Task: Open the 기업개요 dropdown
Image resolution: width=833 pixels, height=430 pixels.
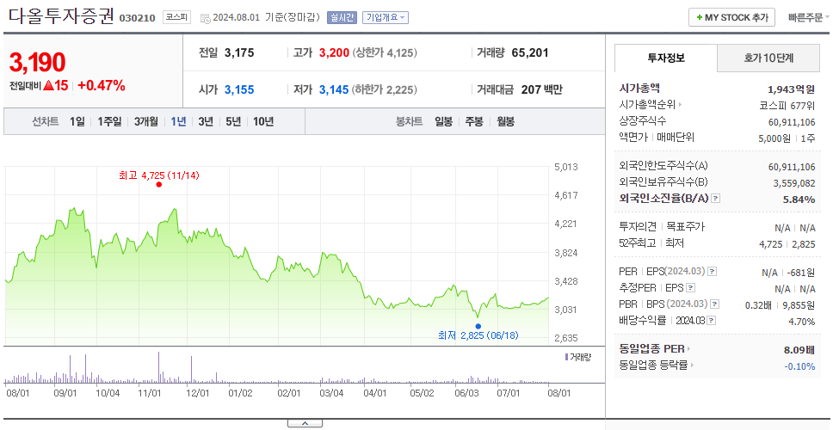Action: click(x=386, y=17)
